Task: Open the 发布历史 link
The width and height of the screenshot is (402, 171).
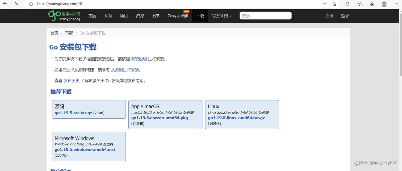Action: (72, 81)
